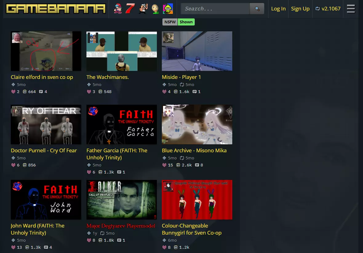Click the 1y added date on Degtyarev
Image resolution: width=363 pixels, height=253 pixels.
coord(95,233)
